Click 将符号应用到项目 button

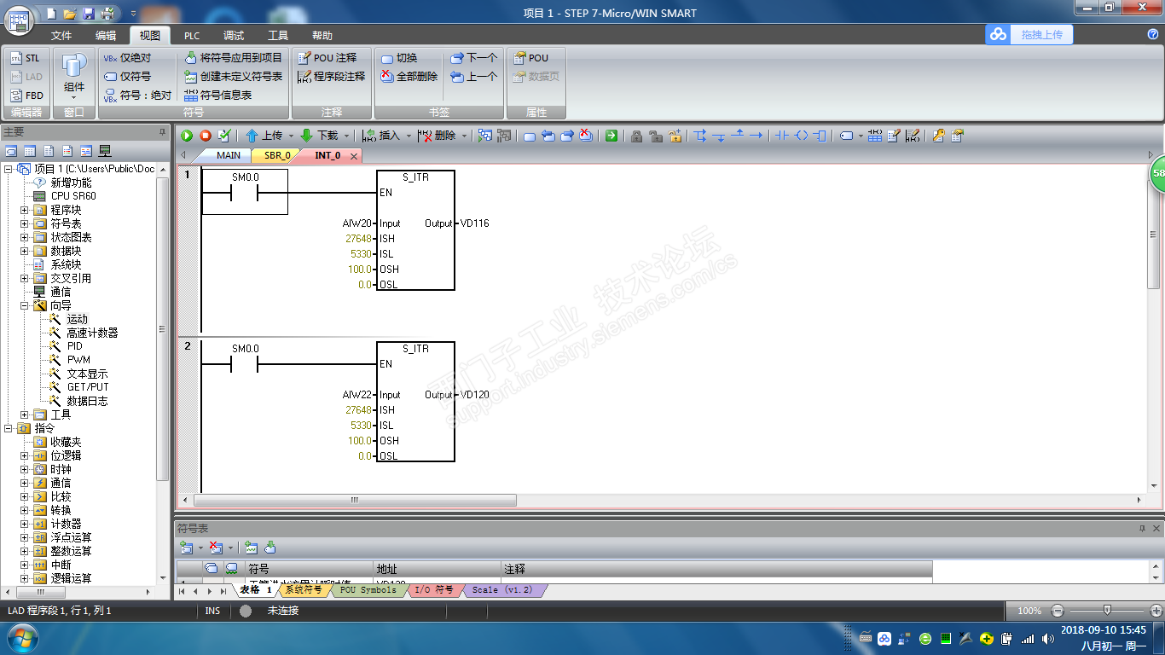[x=233, y=58]
